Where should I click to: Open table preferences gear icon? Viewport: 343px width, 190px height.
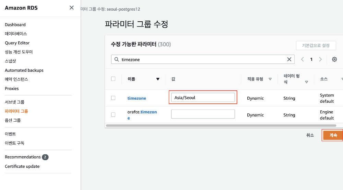(x=334, y=59)
